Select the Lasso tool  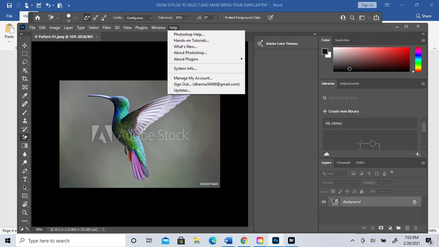(x=25, y=62)
